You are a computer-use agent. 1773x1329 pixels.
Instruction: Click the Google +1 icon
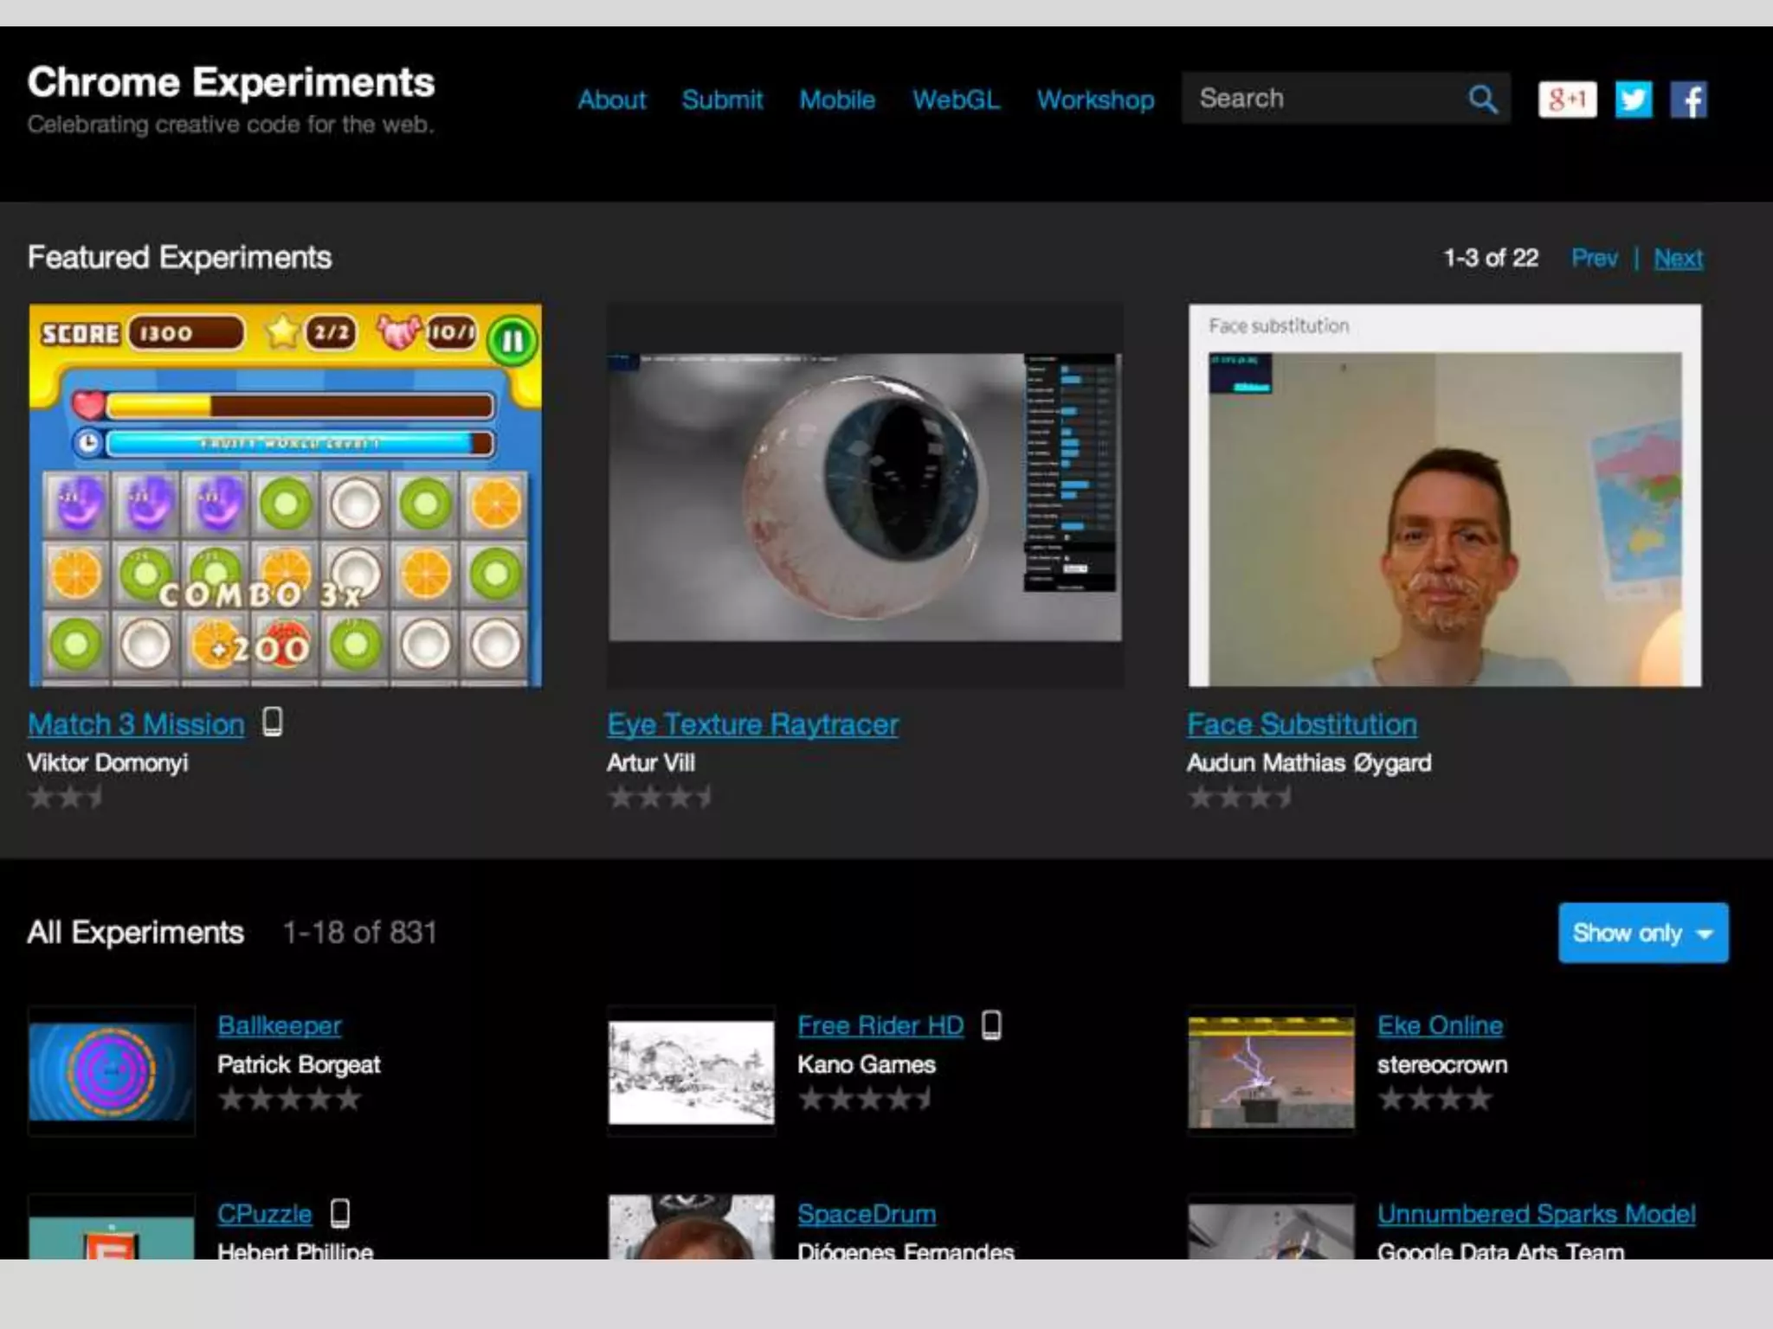click(x=1567, y=100)
